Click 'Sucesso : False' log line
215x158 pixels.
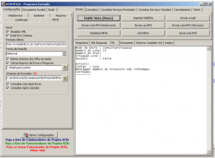point(93,59)
